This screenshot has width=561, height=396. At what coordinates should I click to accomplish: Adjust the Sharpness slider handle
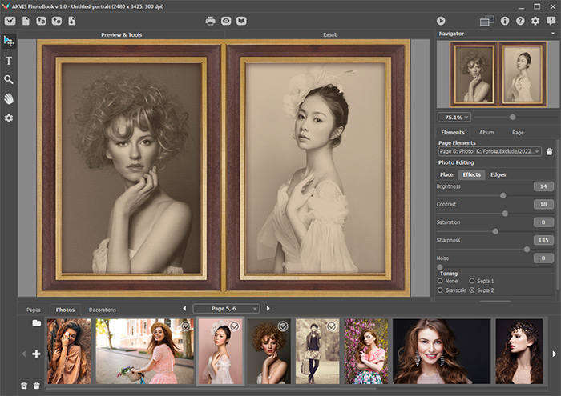tap(527, 250)
